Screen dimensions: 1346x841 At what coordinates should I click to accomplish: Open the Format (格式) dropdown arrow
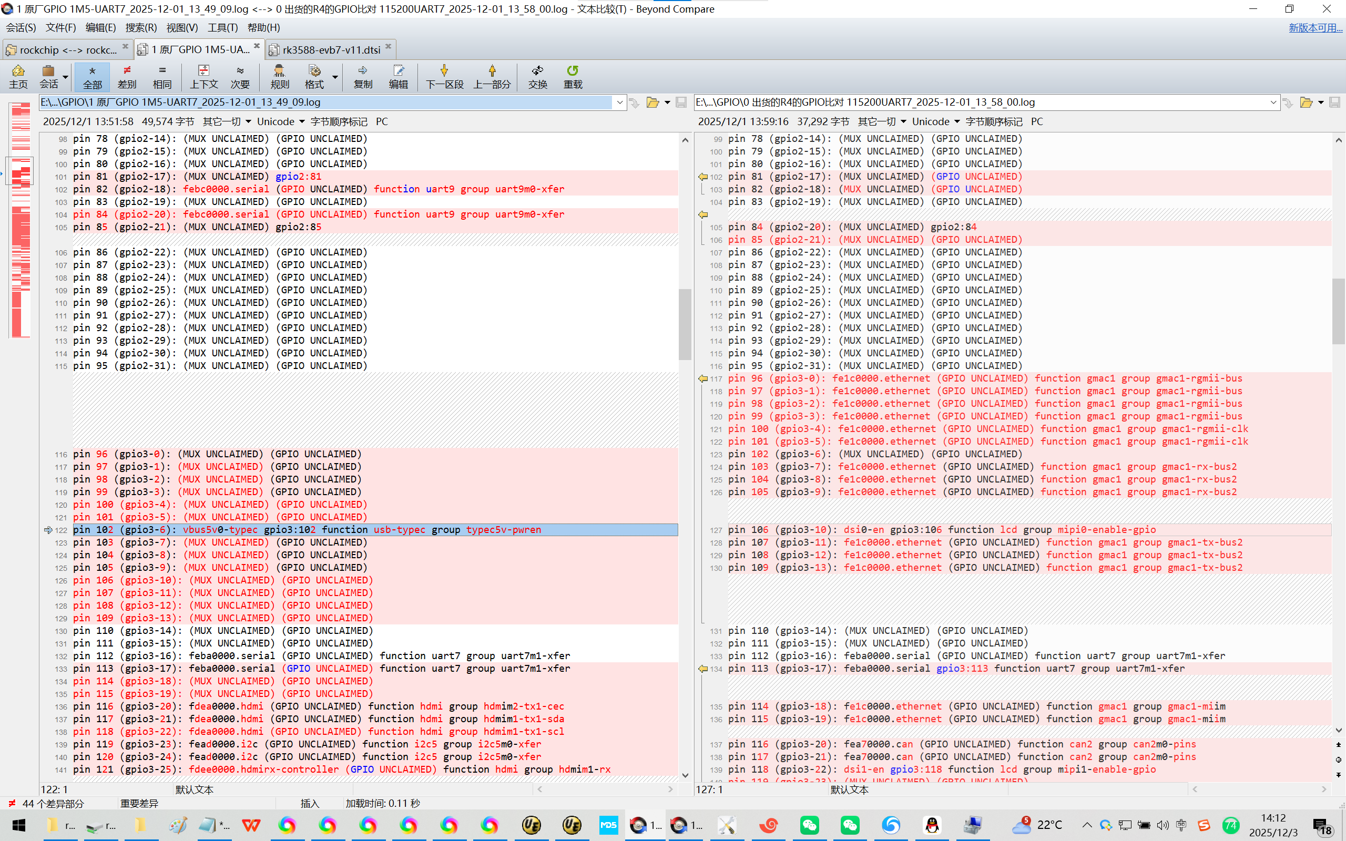click(335, 77)
